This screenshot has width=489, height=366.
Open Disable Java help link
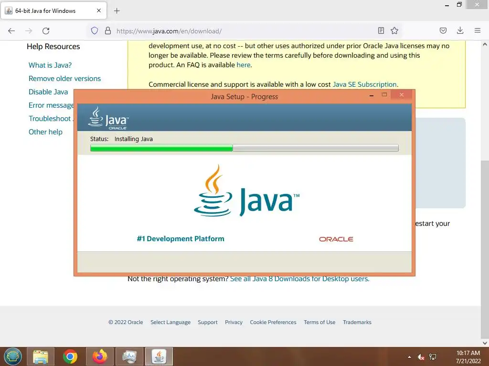pyautogui.click(x=48, y=92)
